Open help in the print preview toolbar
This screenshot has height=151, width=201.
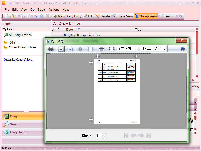coord(183,49)
